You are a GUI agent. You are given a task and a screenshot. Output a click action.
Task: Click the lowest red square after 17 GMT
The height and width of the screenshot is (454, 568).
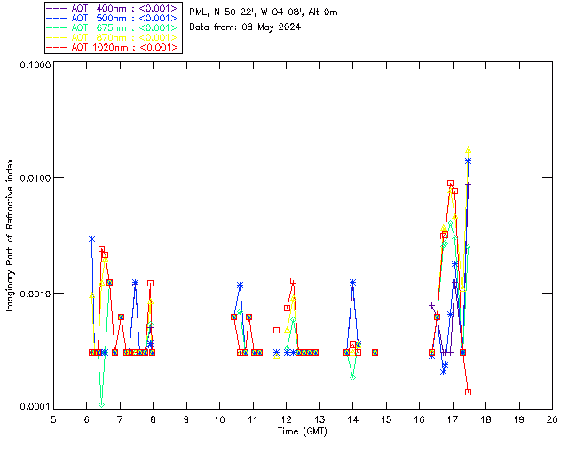click(468, 392)
